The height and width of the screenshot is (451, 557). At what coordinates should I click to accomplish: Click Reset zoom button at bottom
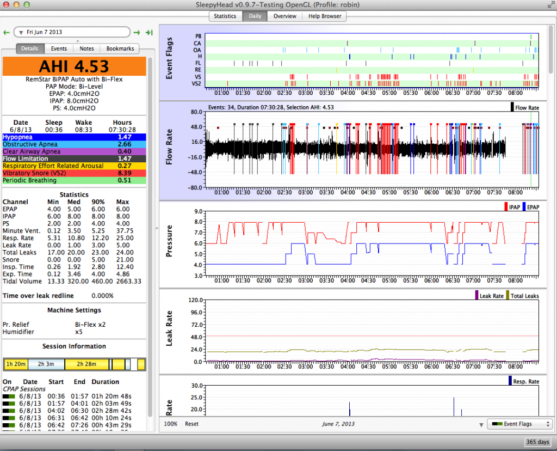point(191,424)
